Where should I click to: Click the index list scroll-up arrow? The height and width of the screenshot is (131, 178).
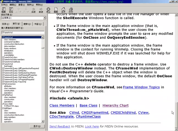pyautogui.click(x=43, y=37)
